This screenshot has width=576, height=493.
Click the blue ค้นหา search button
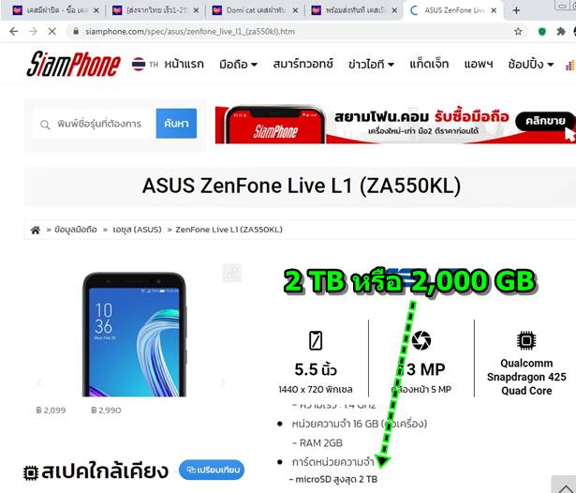[176, 124]
